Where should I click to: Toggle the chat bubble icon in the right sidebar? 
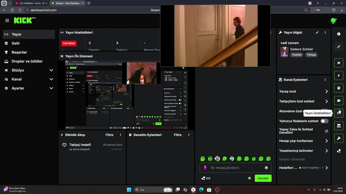339,101
